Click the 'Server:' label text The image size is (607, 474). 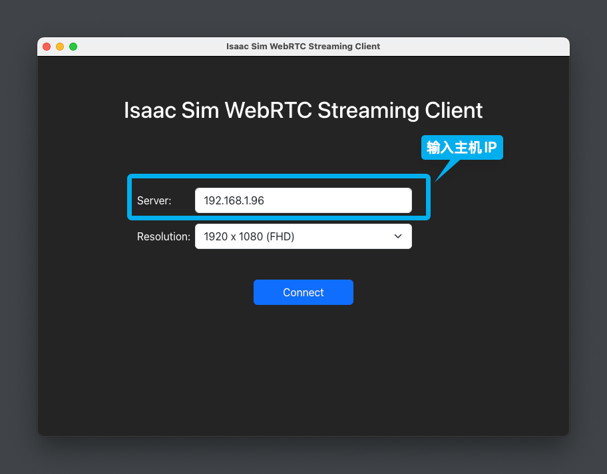(x=154, y=200)
